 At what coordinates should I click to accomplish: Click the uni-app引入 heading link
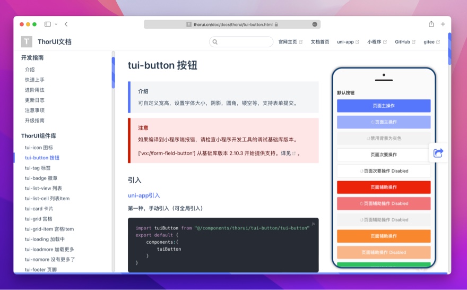point(144,195)
